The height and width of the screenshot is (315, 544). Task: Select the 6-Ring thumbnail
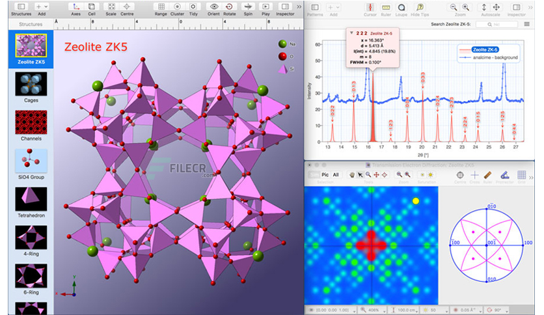coord(31,276)
